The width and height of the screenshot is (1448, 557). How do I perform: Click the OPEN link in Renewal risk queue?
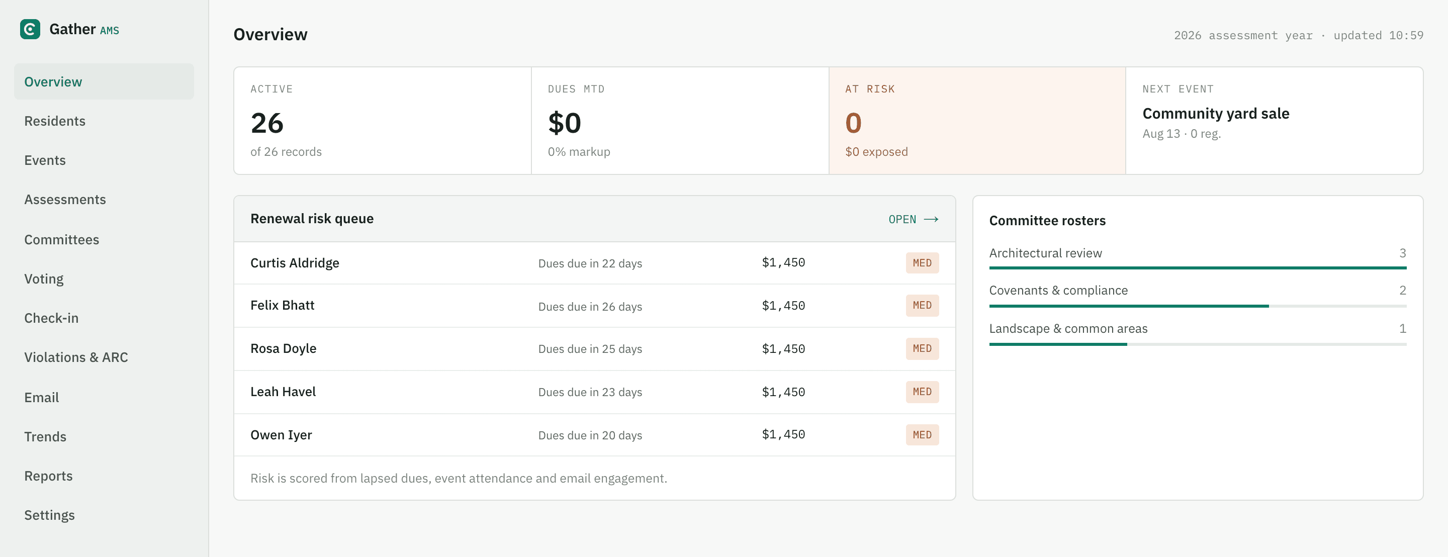coord(914,219)
